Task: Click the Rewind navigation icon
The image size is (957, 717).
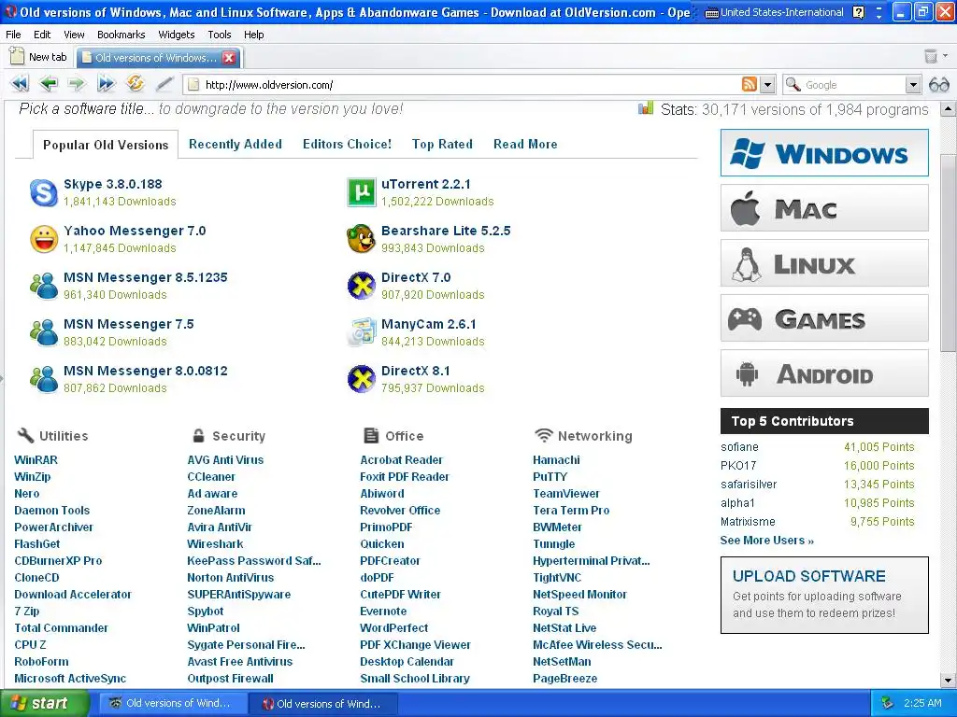Action: click(x=19, y=83)
